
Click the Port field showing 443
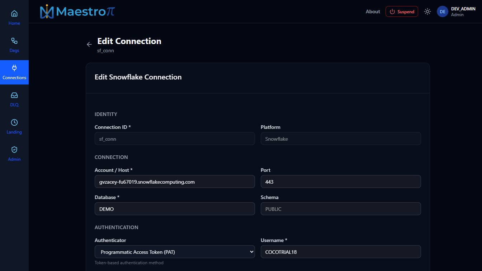tap(341, 182)
